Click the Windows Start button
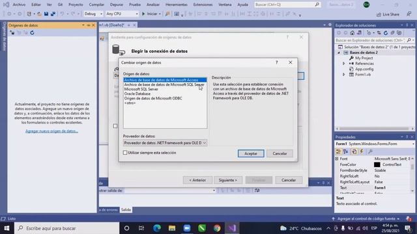This screenshot has height=234, width=417. pyautogui.click(x=7, y=228)
